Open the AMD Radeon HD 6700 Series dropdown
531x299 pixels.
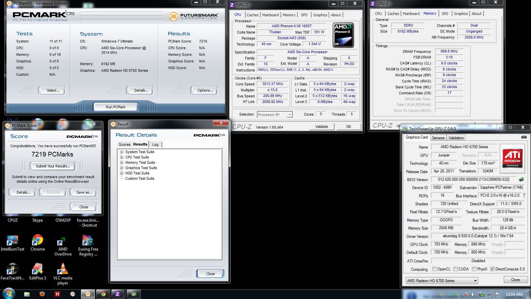442,281
